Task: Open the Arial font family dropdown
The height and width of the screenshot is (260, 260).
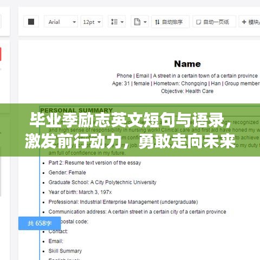Action: coord(61,22)
